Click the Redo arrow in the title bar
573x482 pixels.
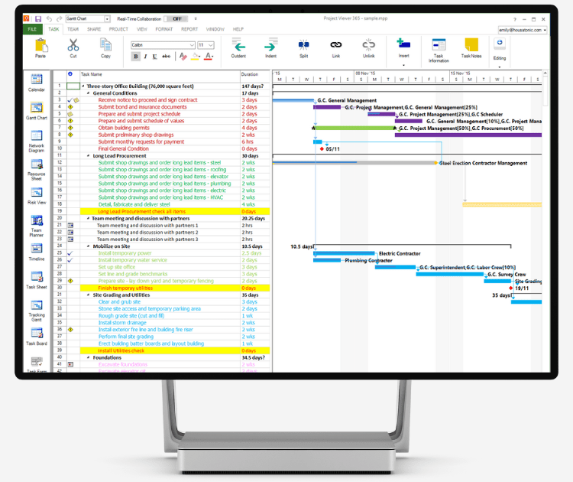point(59,18)
